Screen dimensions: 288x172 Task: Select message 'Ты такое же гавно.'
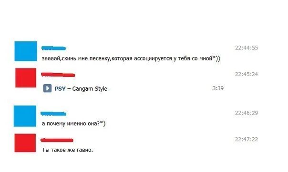tap(67, 150)
